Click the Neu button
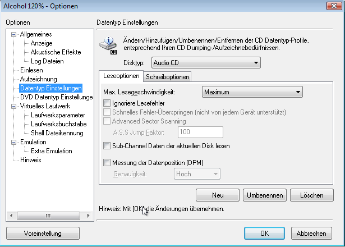The width and height of the screenshot is (345, 247). point(218,195)
